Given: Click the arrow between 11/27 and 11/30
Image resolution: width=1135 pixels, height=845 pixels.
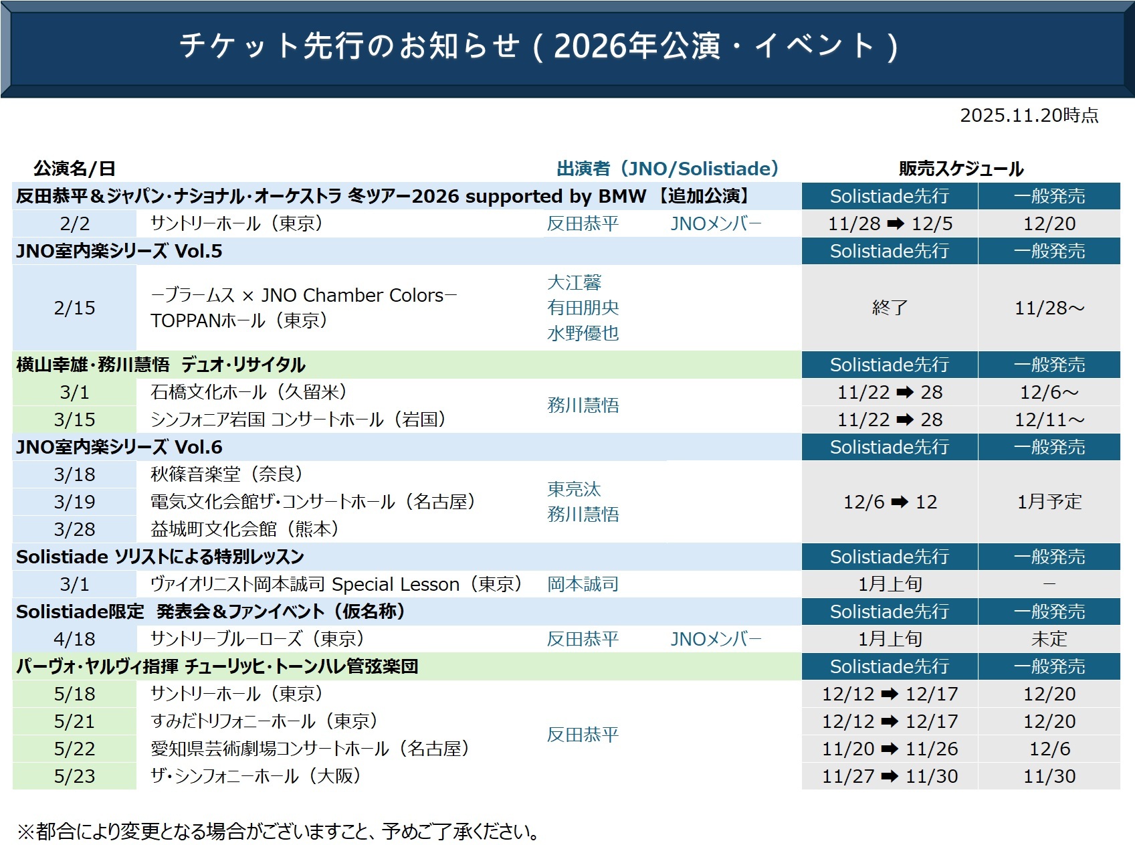Looking at the screenshot, I should (x=890, y=777).
